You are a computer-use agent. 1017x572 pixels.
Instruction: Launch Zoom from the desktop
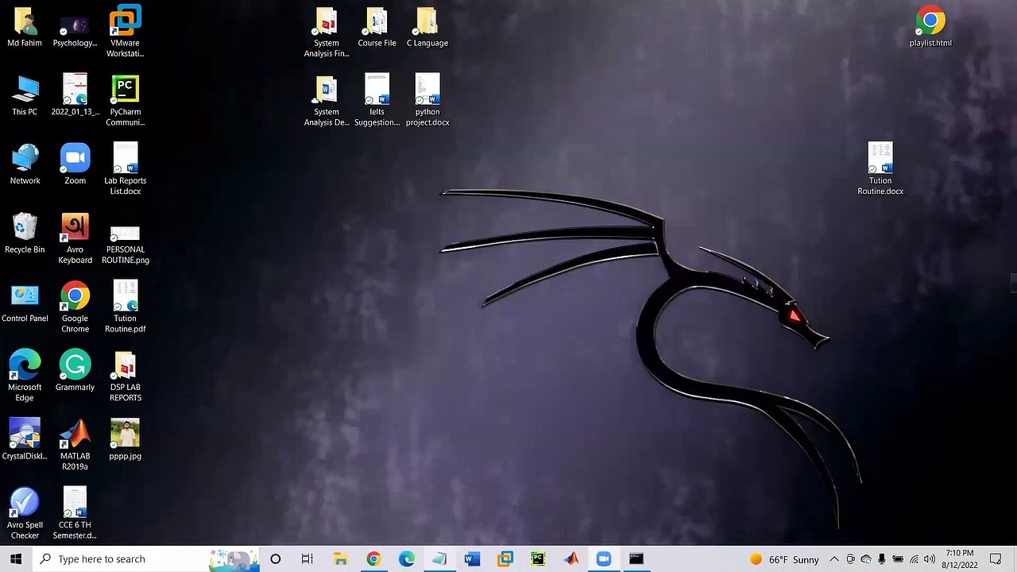(x=75, y=164)
